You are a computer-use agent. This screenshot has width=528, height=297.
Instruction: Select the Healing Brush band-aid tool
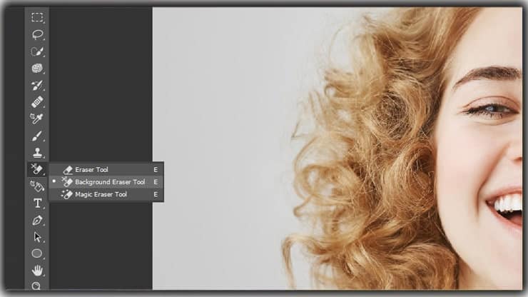click(37, 102)
